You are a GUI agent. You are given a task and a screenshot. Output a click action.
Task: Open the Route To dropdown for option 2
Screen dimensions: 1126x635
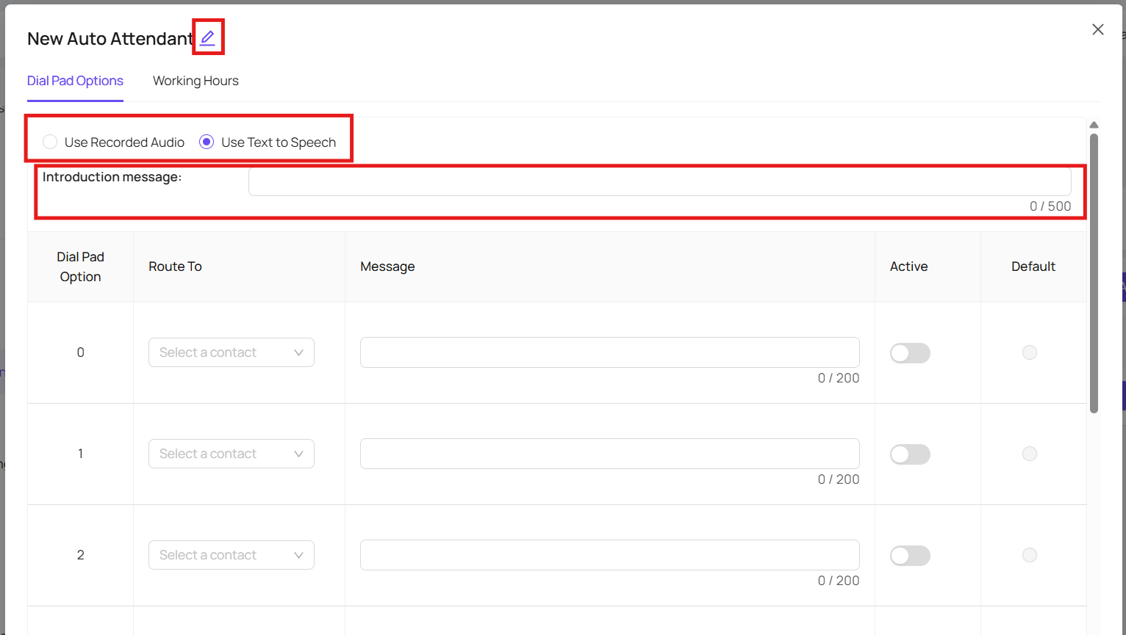[232, 555]
